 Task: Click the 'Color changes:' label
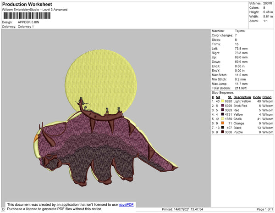pos(222,35)
